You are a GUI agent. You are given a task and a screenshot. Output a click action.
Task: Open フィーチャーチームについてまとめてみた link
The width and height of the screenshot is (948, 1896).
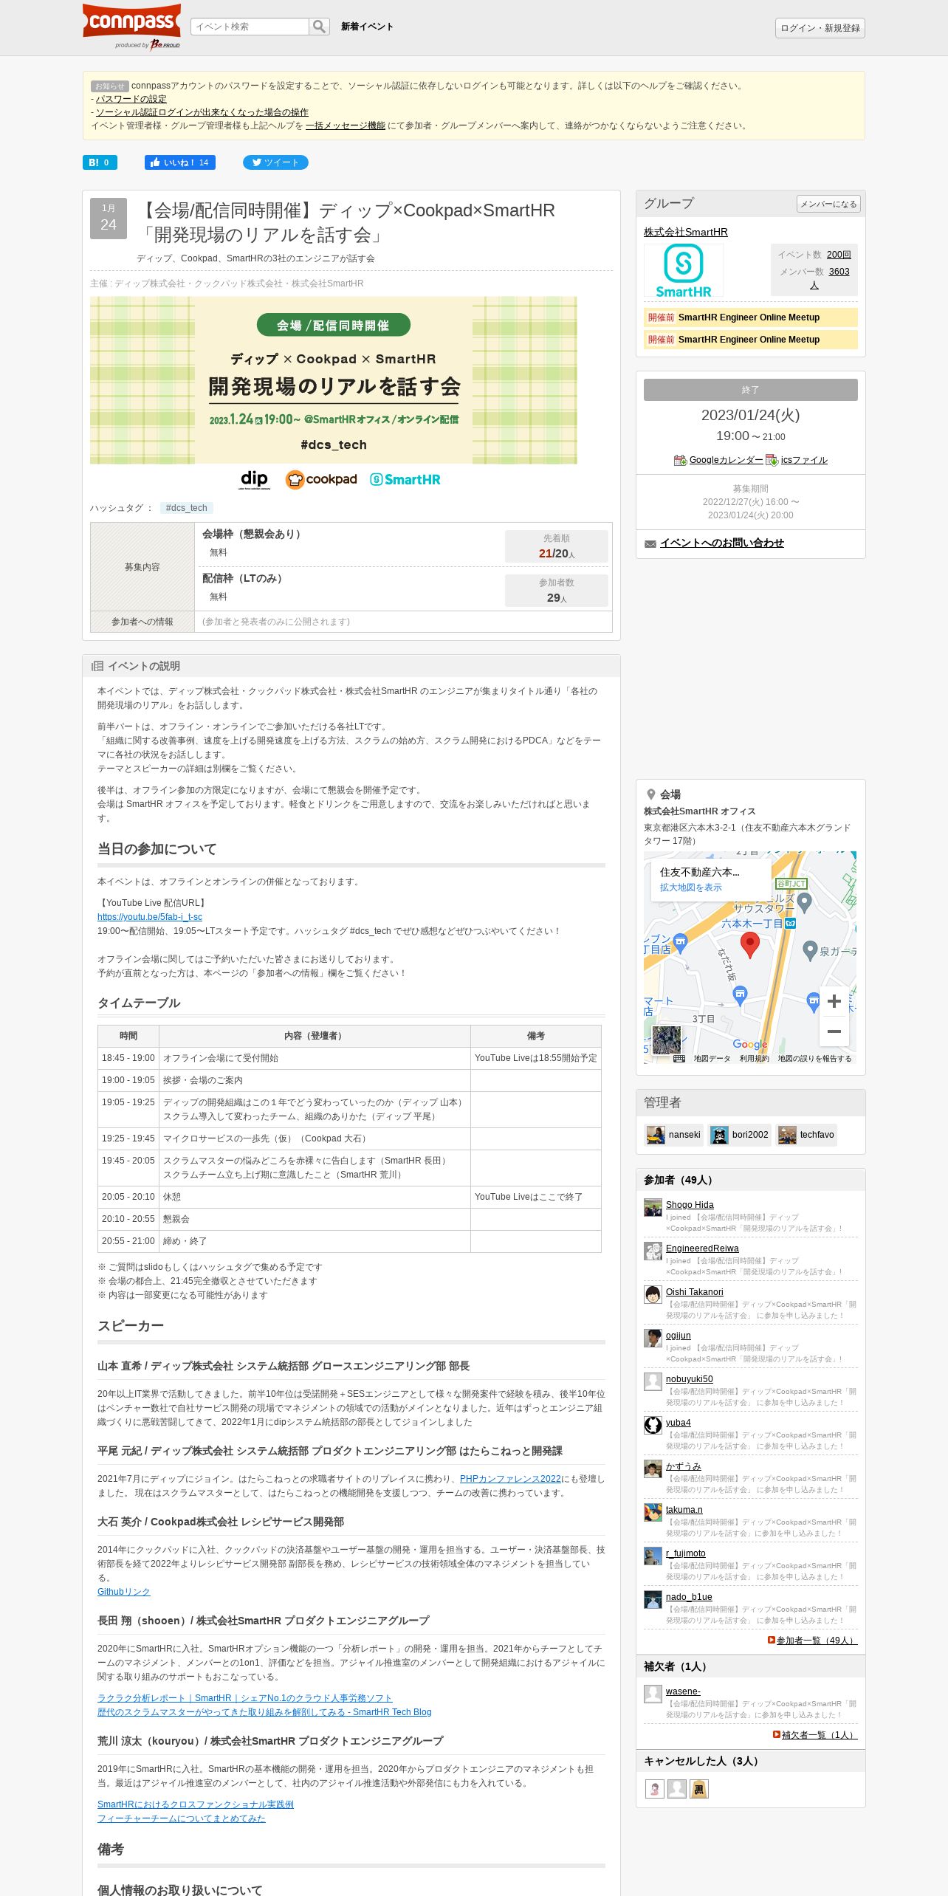(x=181, y=1818)
